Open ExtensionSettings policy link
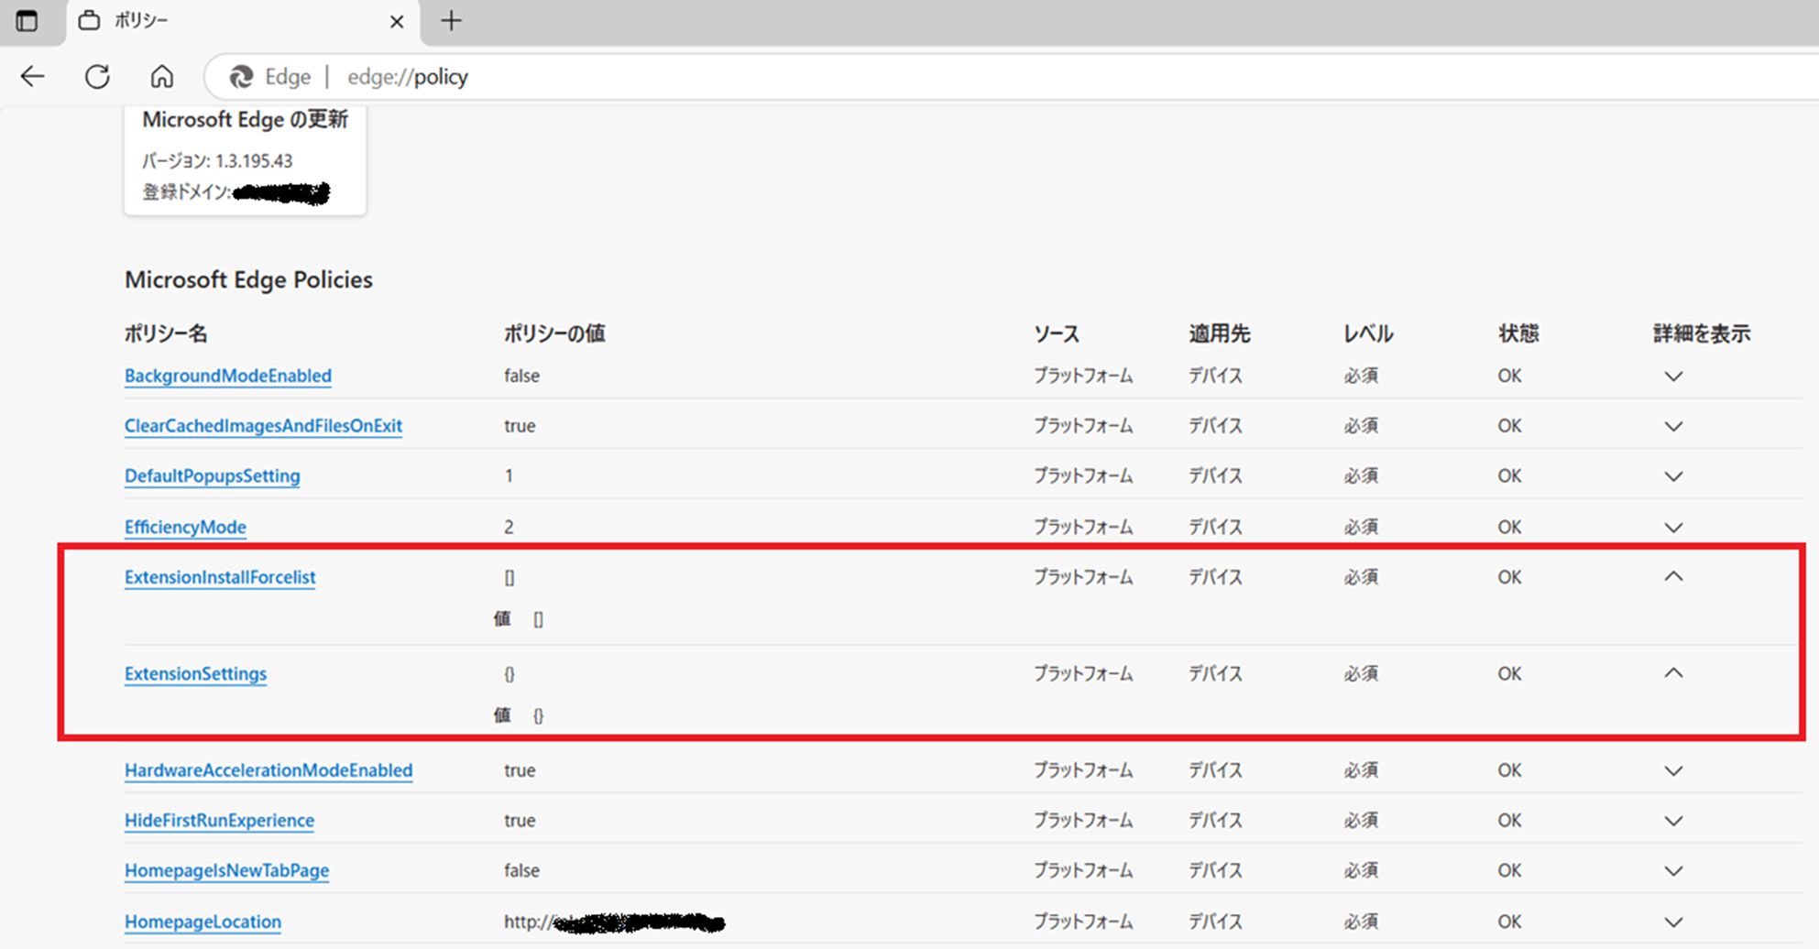1819x949 pixels. tap(195, 673)
